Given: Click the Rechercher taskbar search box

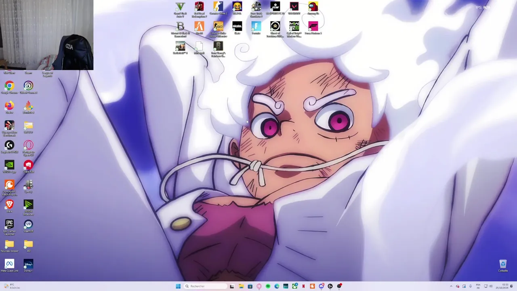Looking at the screenshot, I should [x=205, y=286].
